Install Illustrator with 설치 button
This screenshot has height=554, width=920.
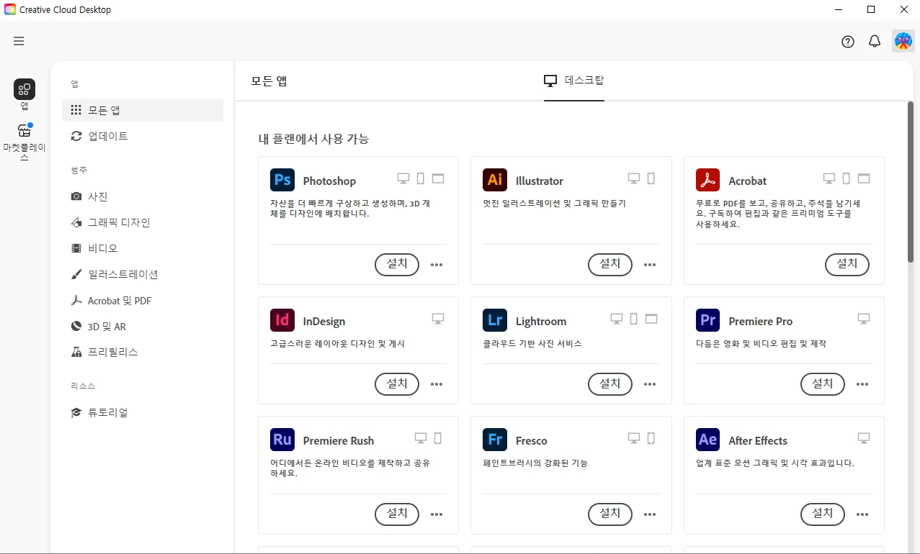click(610, 264)
